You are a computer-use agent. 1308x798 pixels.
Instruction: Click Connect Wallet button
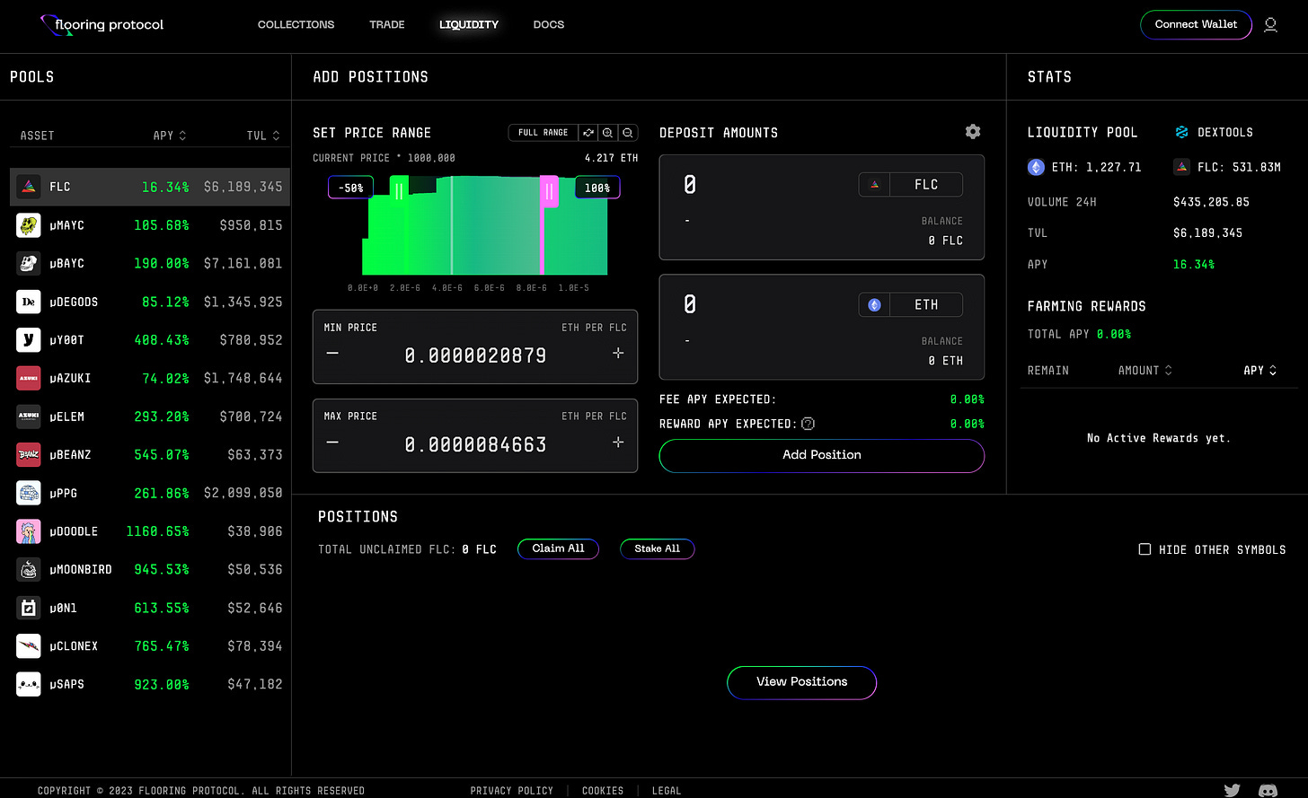coord(1196,24)
